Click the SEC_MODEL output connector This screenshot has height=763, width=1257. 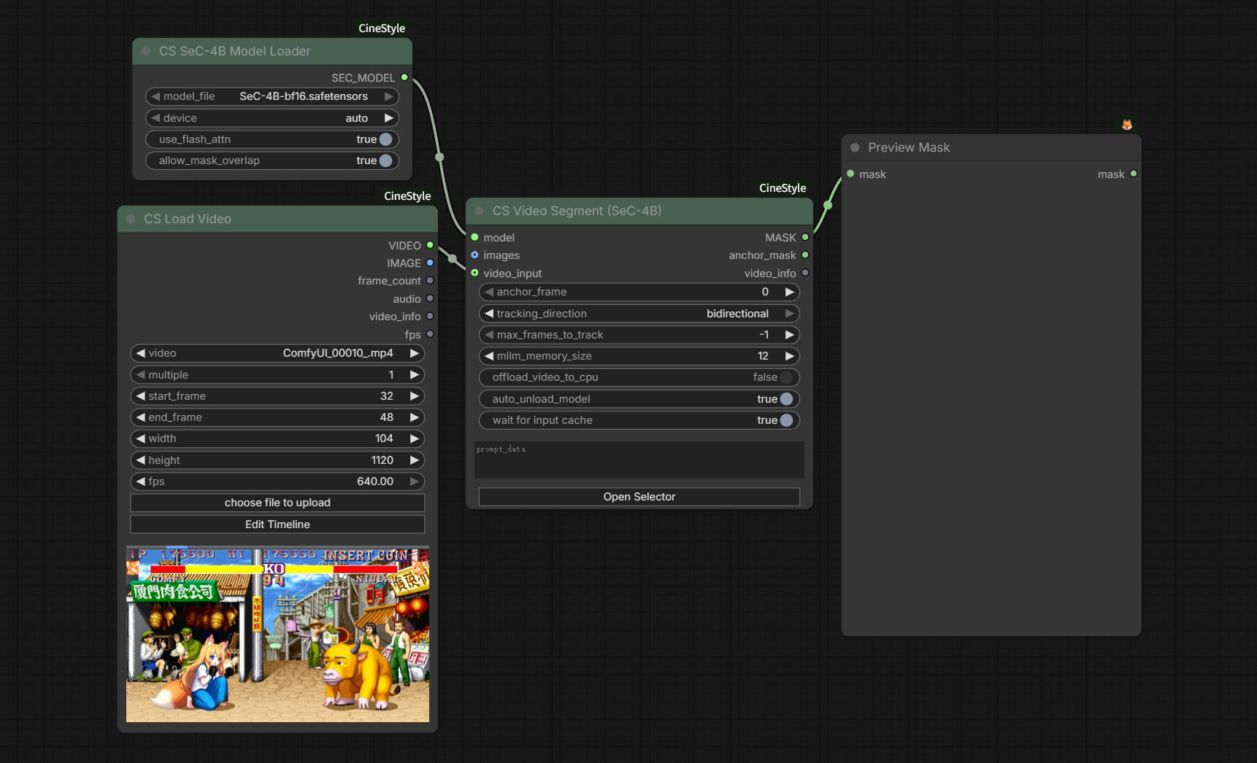click(x=404, y=77)
